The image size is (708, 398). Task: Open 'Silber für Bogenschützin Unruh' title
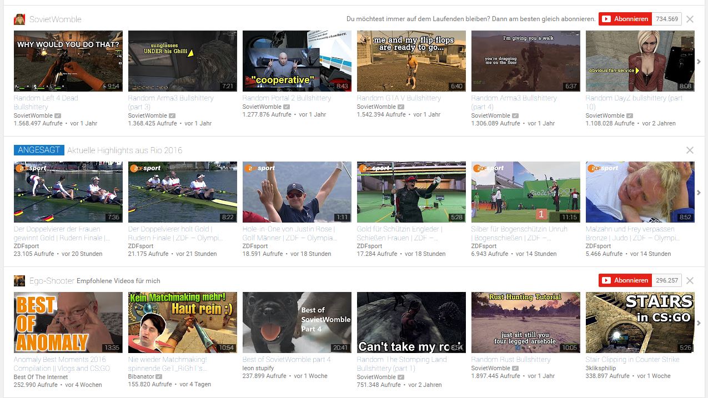(x=519, y=233)
